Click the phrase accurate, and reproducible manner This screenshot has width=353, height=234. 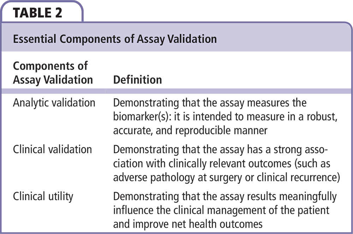190,130
